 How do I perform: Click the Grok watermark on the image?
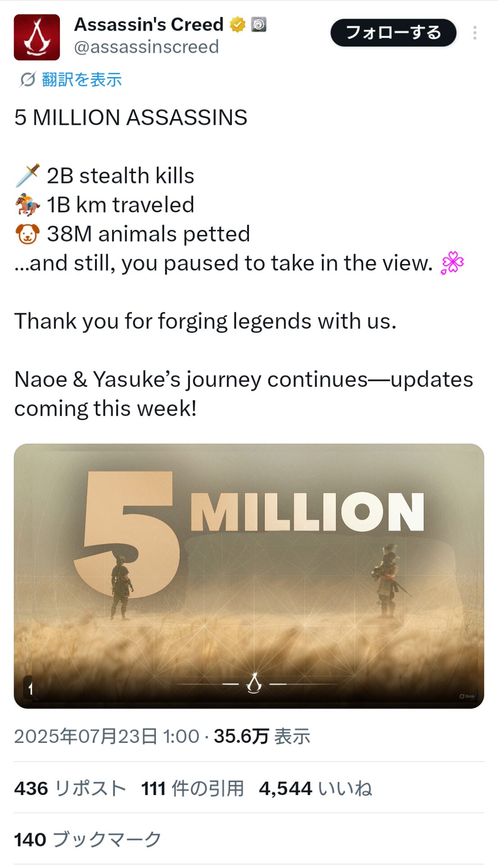pos(467,696)
